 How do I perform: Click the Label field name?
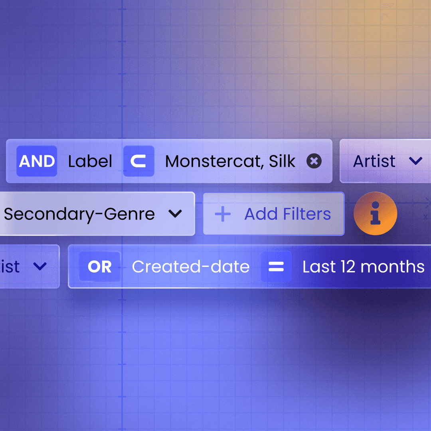pos(90,161)
